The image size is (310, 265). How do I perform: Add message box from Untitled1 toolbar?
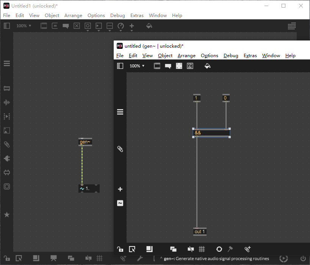click(55, 26)
